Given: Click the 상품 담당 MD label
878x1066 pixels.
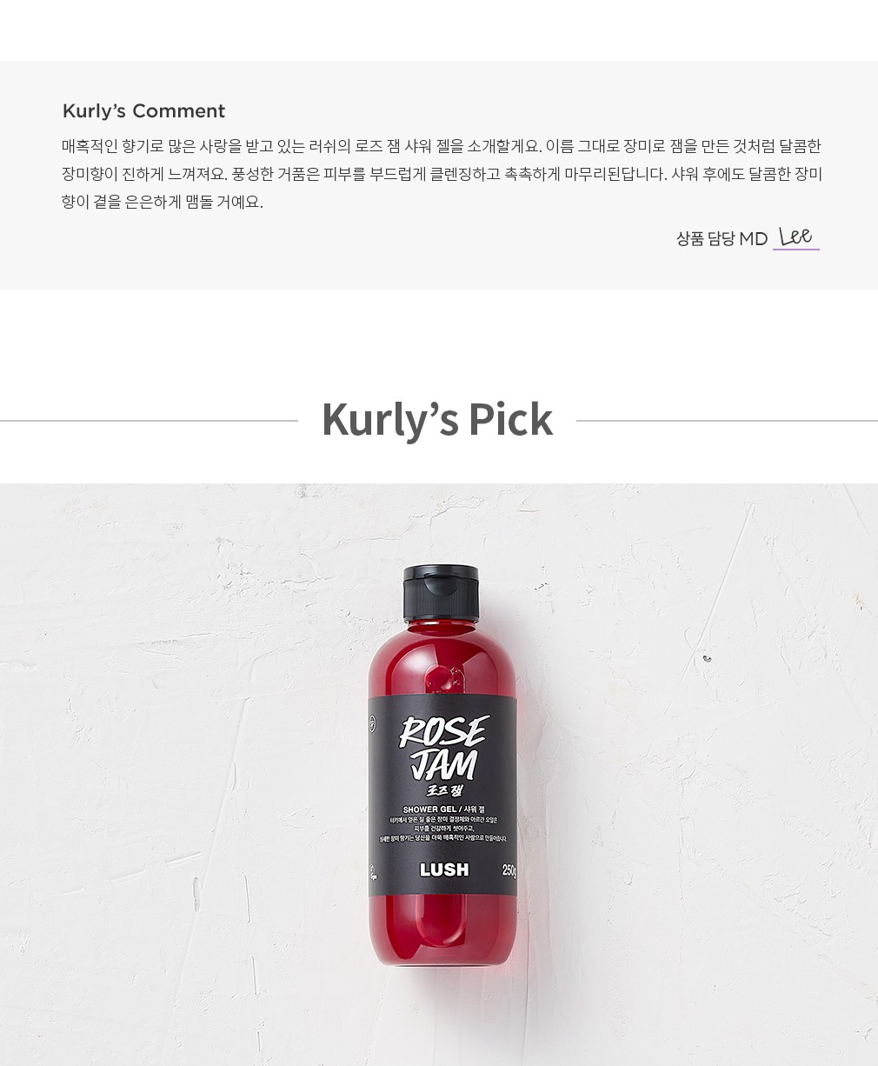Looking at the screenshot, I should (722, 238).
